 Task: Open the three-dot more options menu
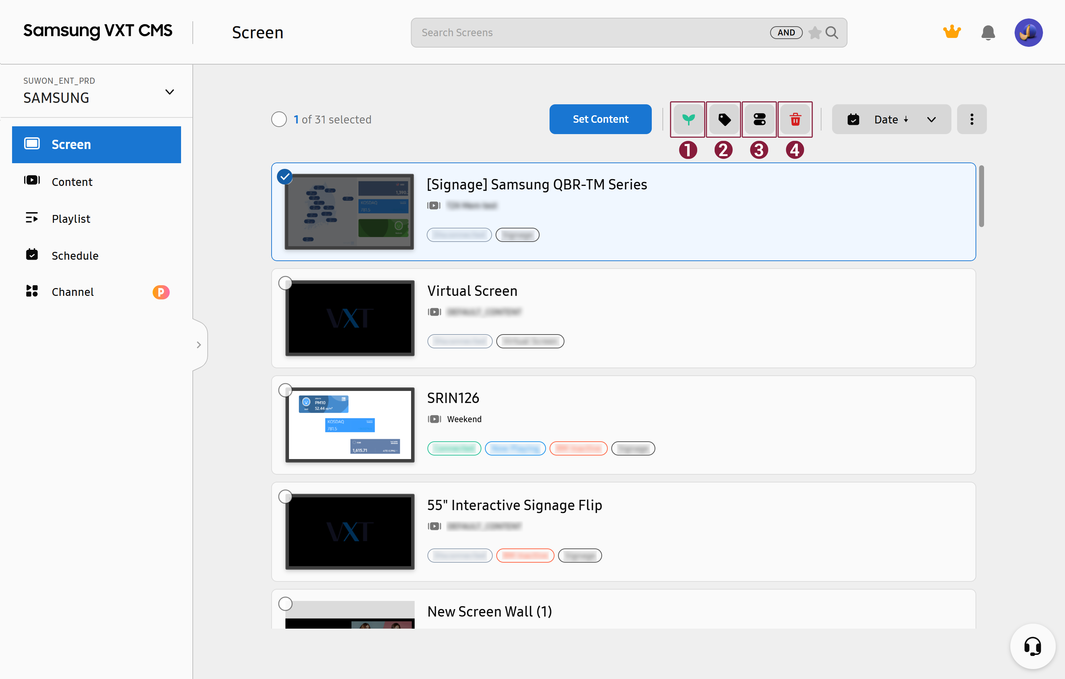pyautogui.click(x=972, y=119)
